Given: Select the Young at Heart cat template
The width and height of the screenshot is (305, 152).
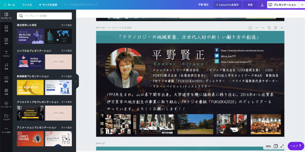Looking at the screenshot, I should 58,139.
